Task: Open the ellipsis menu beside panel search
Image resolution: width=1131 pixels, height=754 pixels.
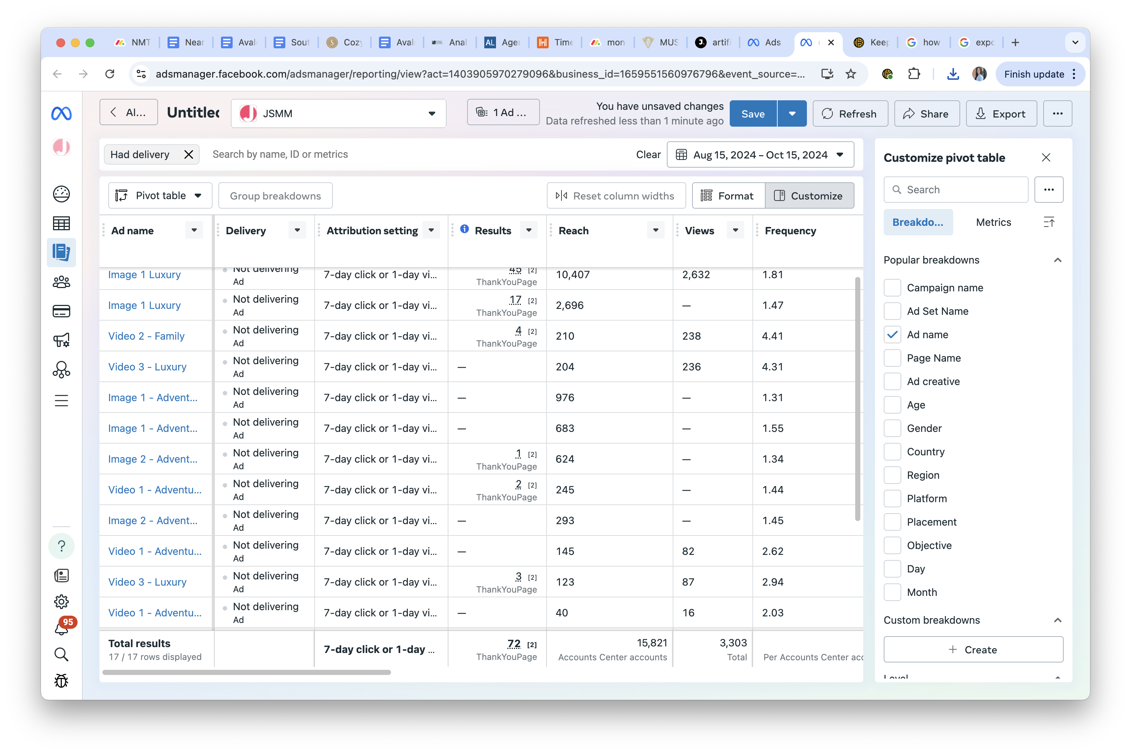Action: [1049, 190]
